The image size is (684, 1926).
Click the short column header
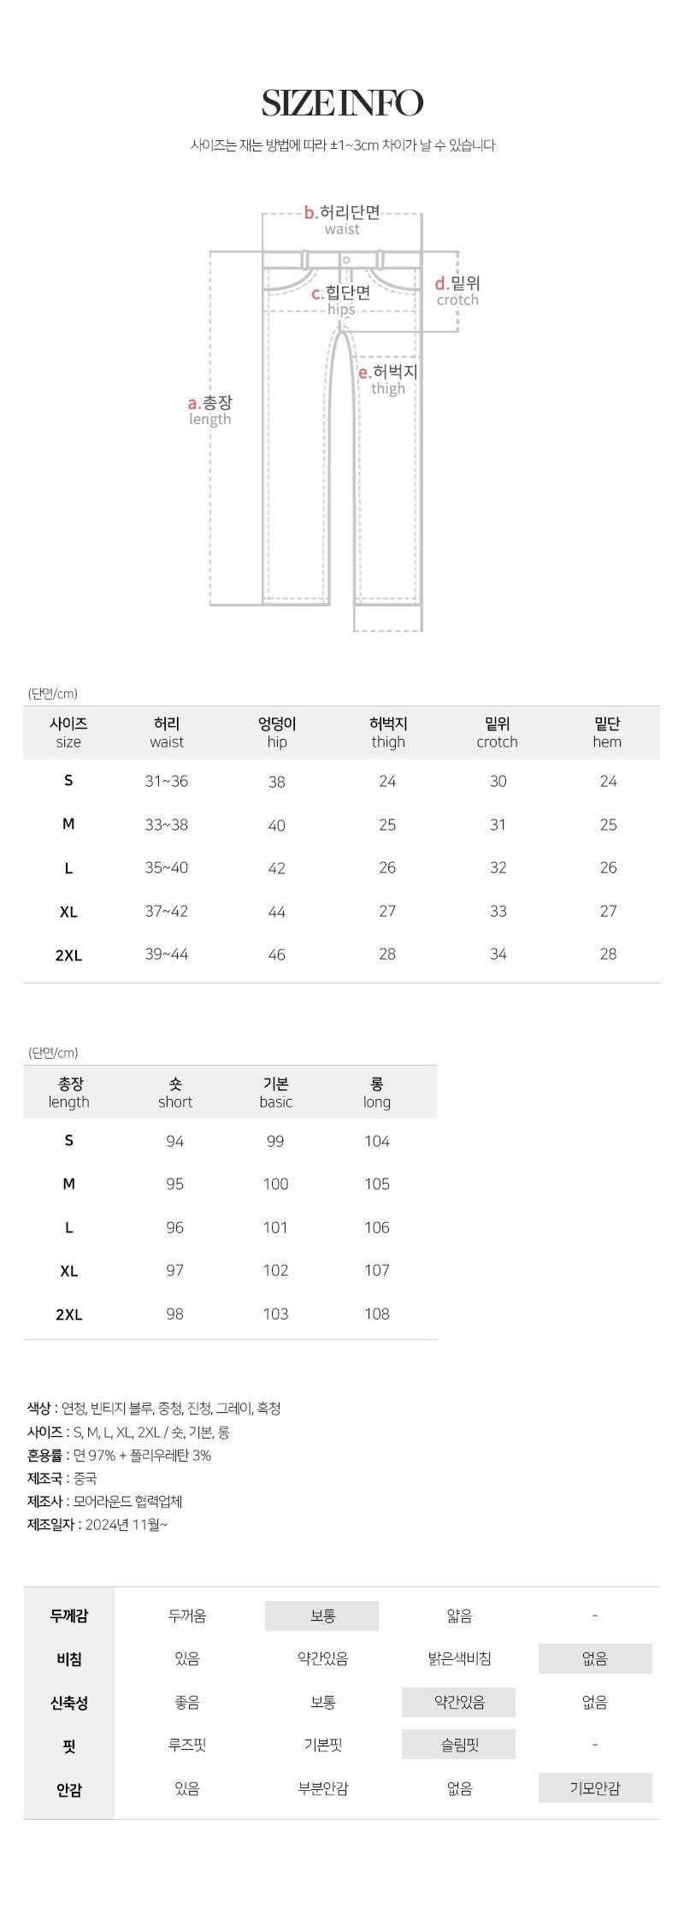click(175, 1093)
